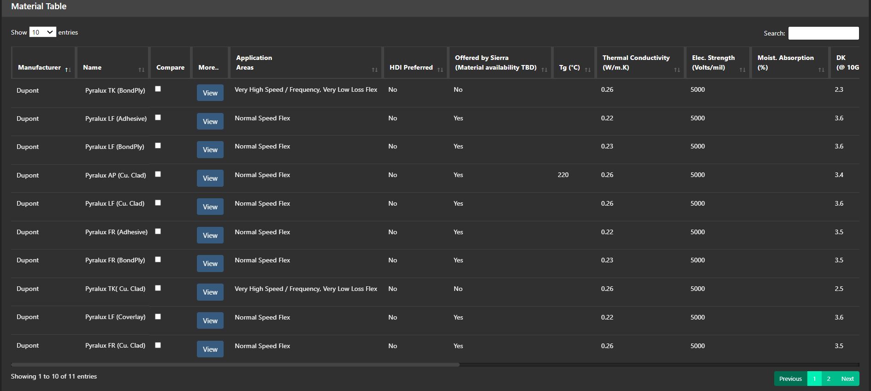Screen dimensions: 871x391
Task: Check Compare box for Pyralux LF (BondPly)
Action: 158,146
